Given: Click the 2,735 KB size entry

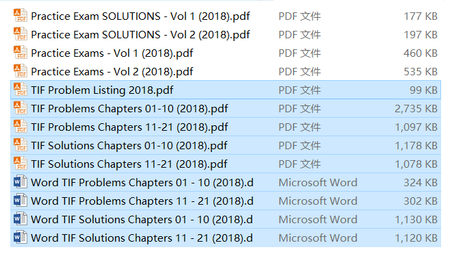Looking at the screenshot, I should coord(416,109).
